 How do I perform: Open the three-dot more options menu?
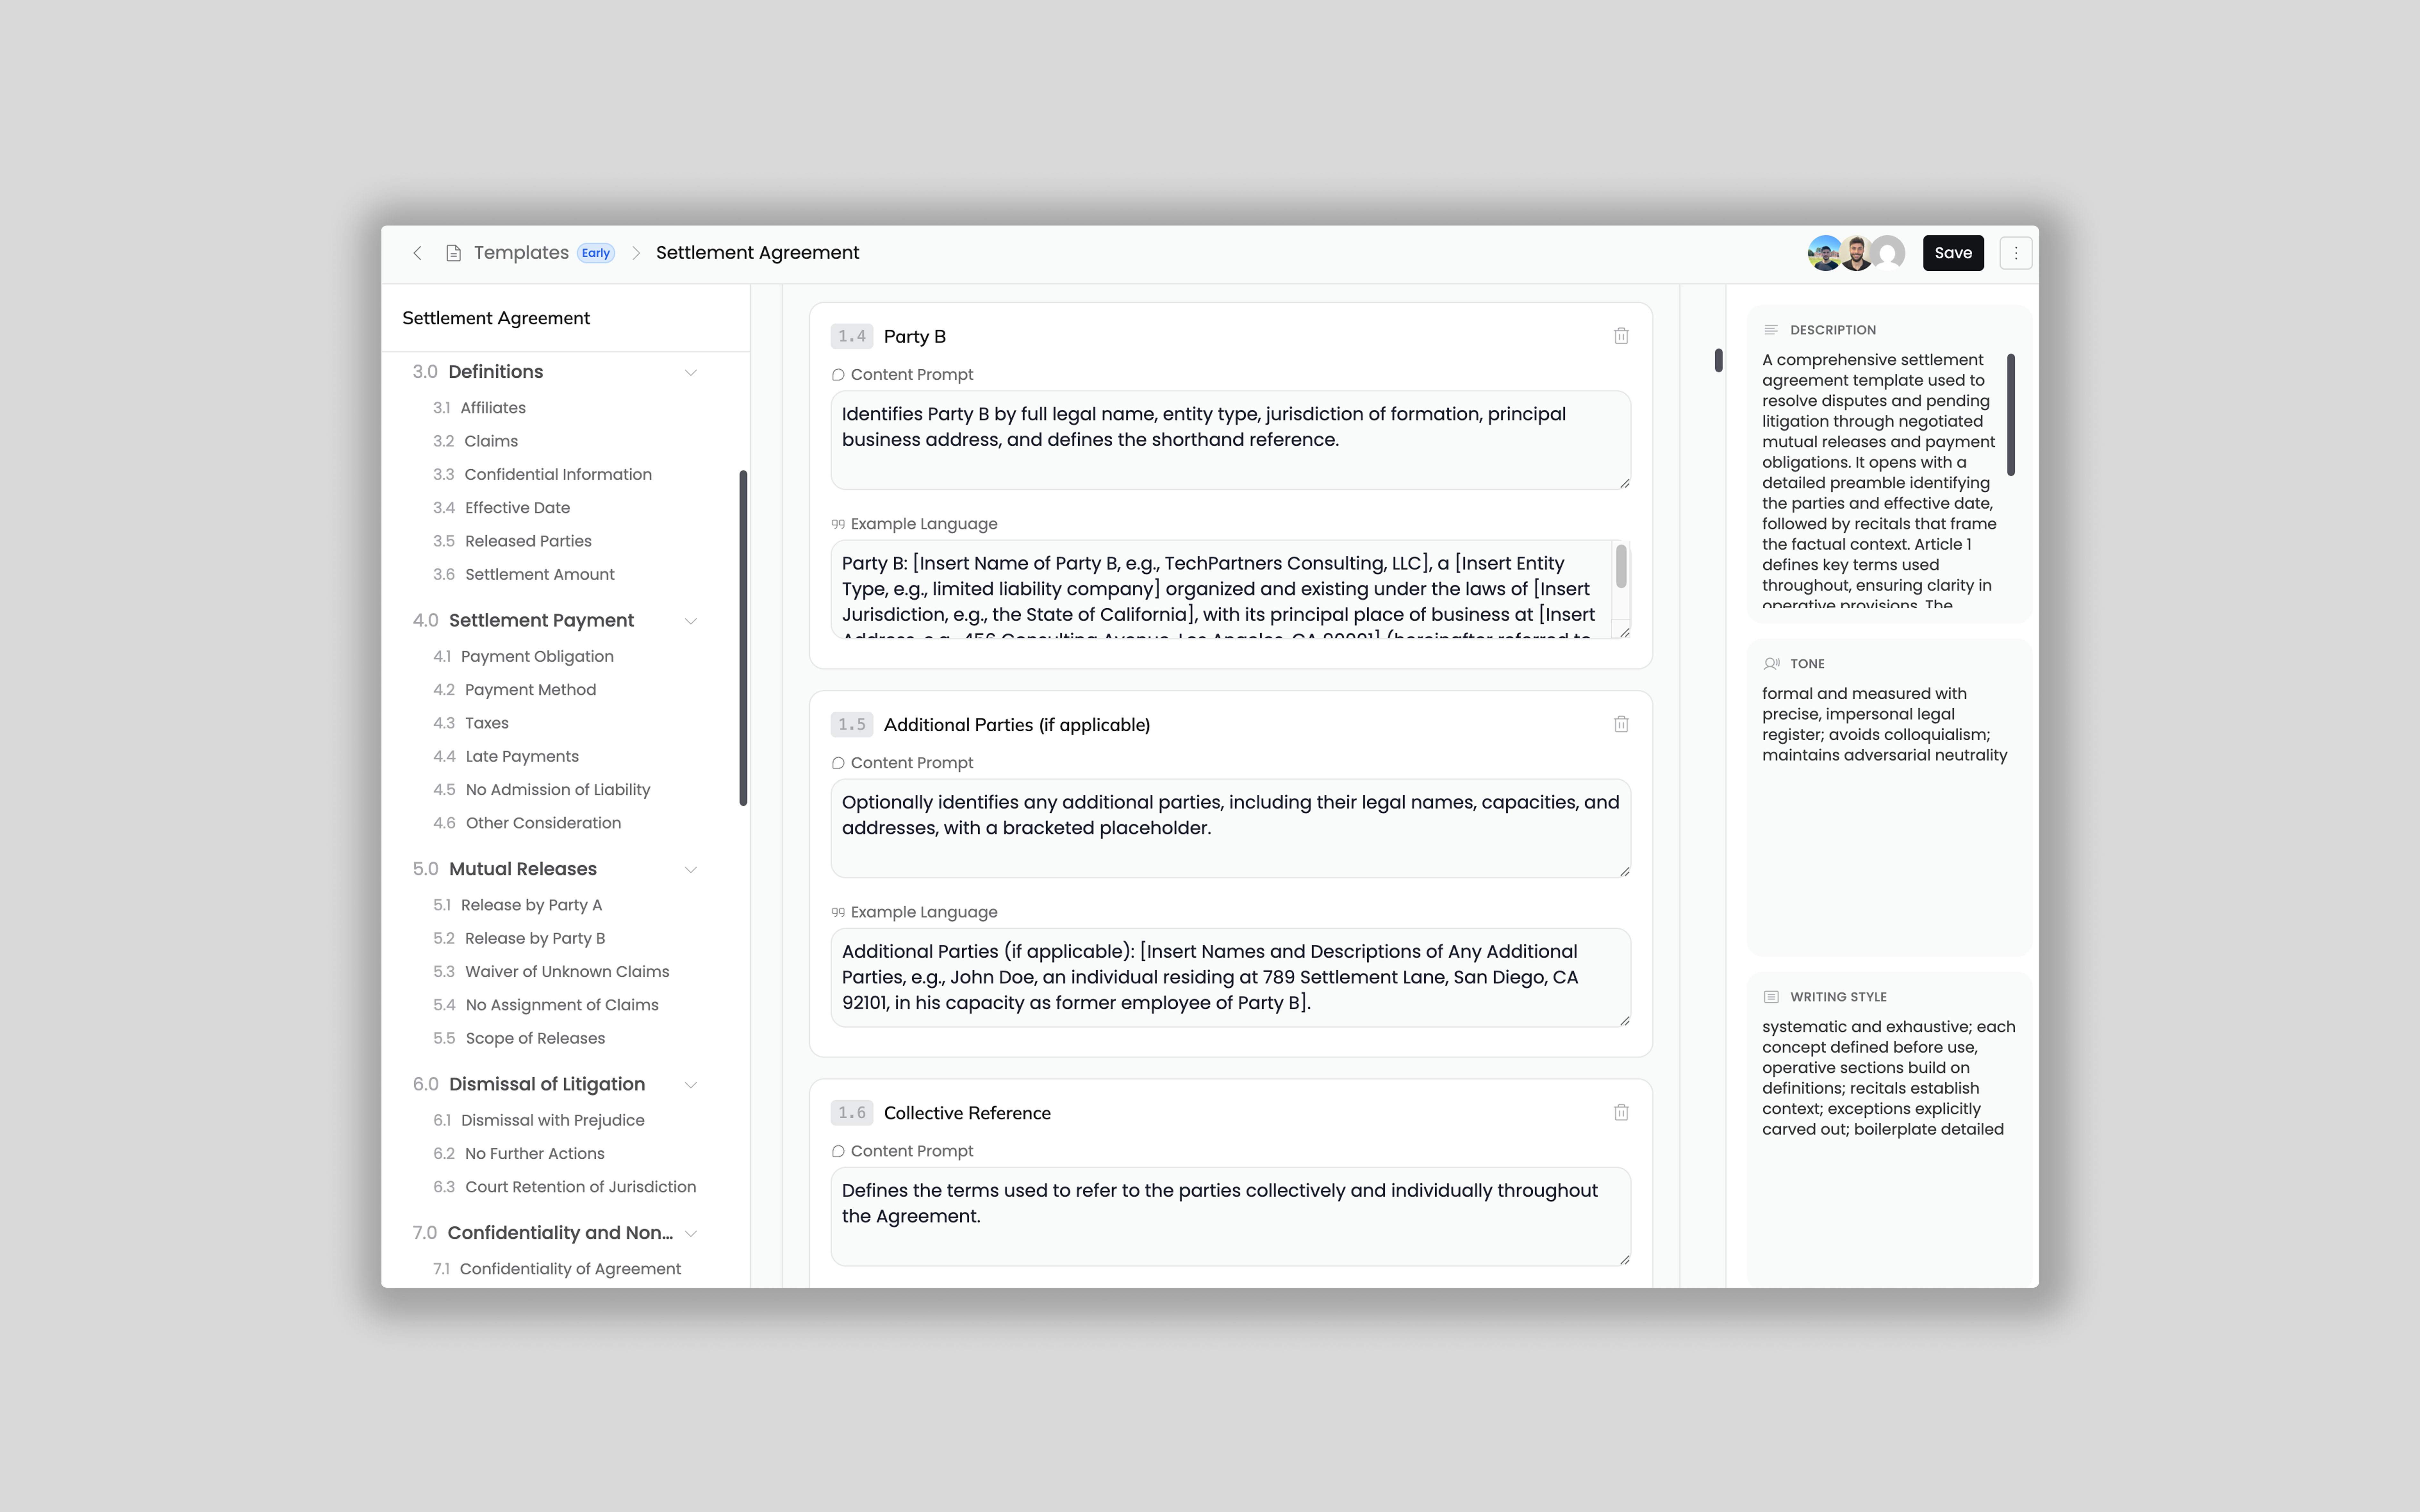2015,253
